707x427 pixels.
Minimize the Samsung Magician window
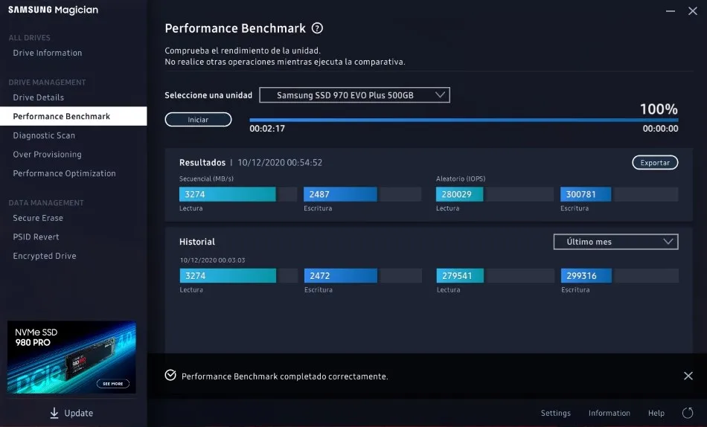pyautogui.click(x=671, y=11)
